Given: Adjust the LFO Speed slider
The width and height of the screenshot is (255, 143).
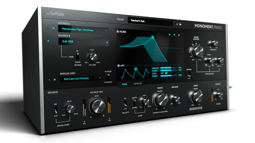Looking at the screenshot, I should (168, 76).
